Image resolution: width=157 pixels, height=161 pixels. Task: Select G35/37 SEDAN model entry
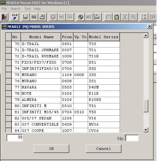41,119
